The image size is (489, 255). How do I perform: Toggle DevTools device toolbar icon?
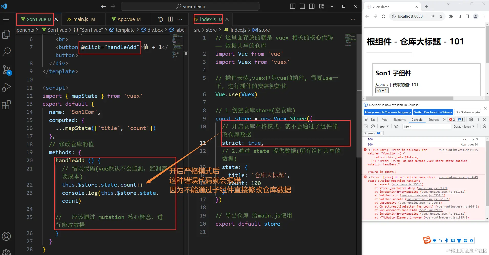tap(373, 119)
